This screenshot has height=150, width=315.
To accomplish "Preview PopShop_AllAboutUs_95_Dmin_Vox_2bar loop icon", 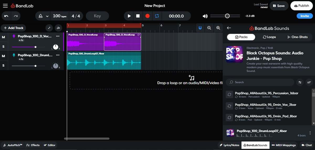I will click(x=229, y=106).
